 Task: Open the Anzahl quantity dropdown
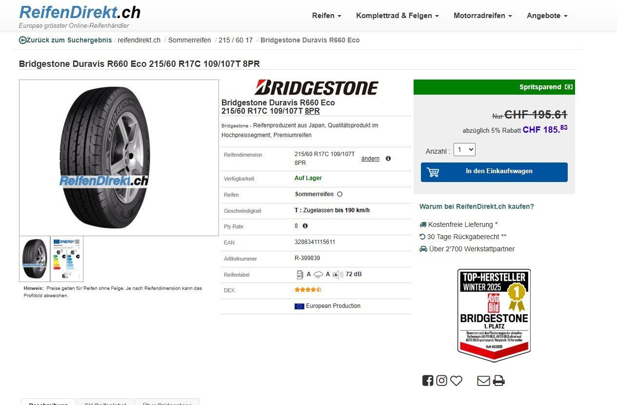[x=464, y=150]
